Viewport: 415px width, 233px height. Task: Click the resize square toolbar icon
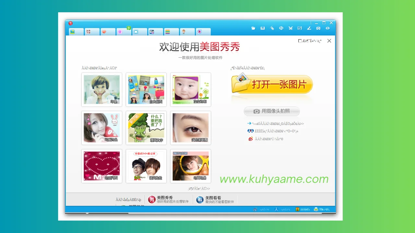pos(300,28)
